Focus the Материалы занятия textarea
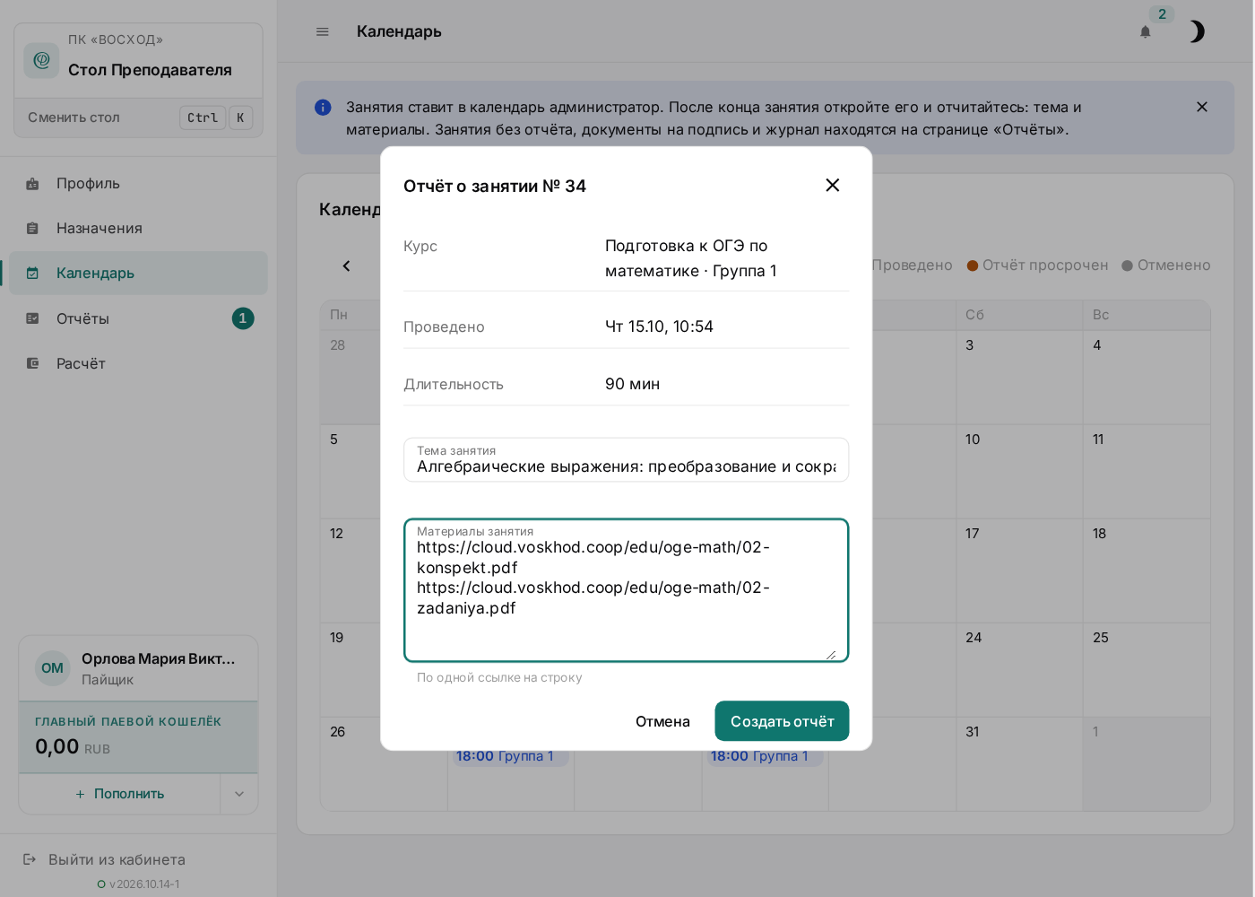1255x897 pixels. pyautogui.click(x=626, y=590)
